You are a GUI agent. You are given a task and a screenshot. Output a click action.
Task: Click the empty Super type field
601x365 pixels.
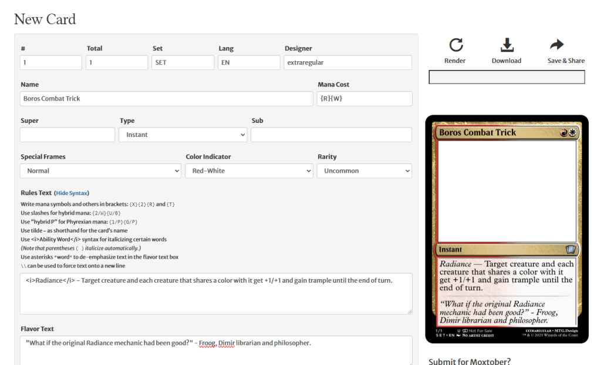click(x=67, y=135)
